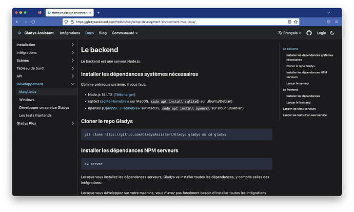Collapse the Développement sidebar section
The width and height of the screenshot is (354, 212).
73,84
